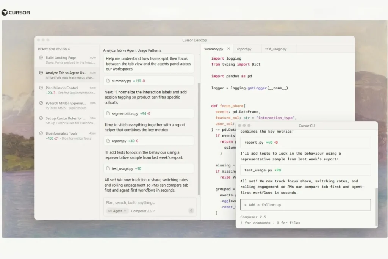Open segmentation.py +94 -0 file card in chat
The width and height of the screenshot is (388, 259).
coord(149,113)
